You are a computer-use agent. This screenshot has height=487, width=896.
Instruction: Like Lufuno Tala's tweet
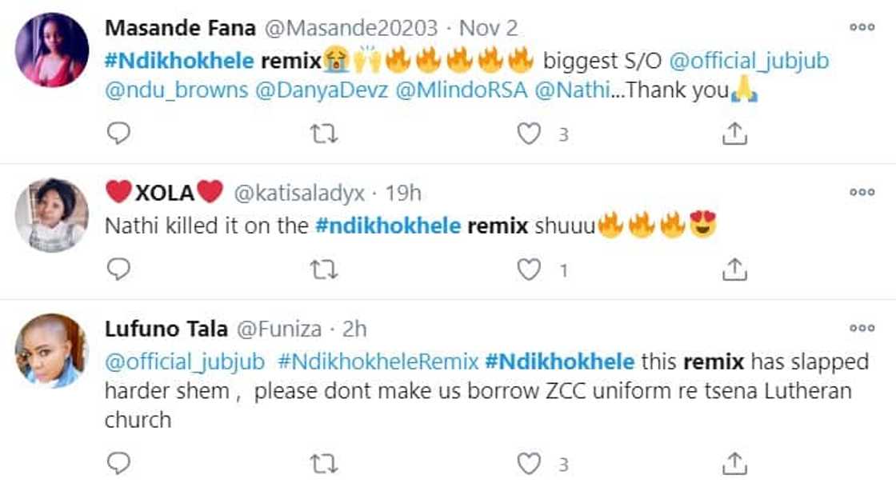(x=529, y=462)
